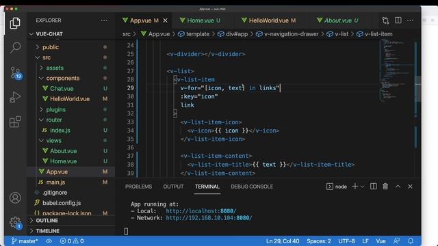
Task: Open changes compare icon in editor toolbar
Action: tap(385, 20)
